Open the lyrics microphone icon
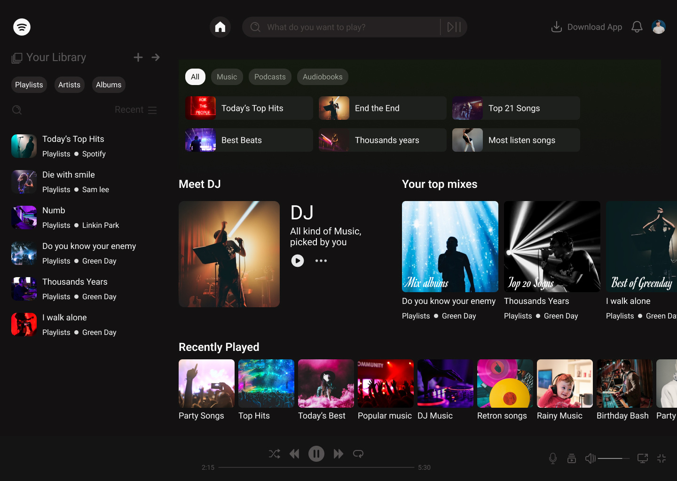The height and width of the screenshot is (481, 677). (x=553, y=458)
